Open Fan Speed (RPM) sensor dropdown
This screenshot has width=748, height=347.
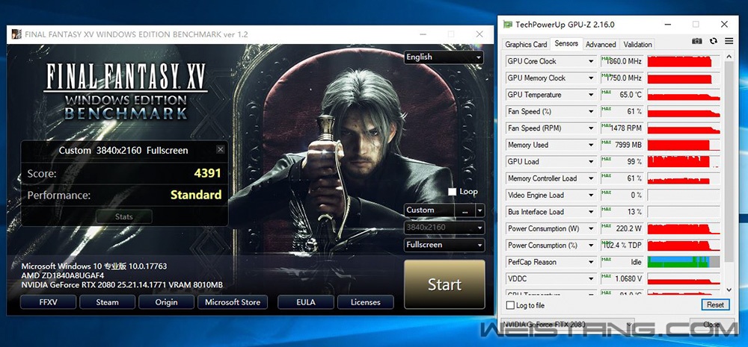(x=591, y=128)
